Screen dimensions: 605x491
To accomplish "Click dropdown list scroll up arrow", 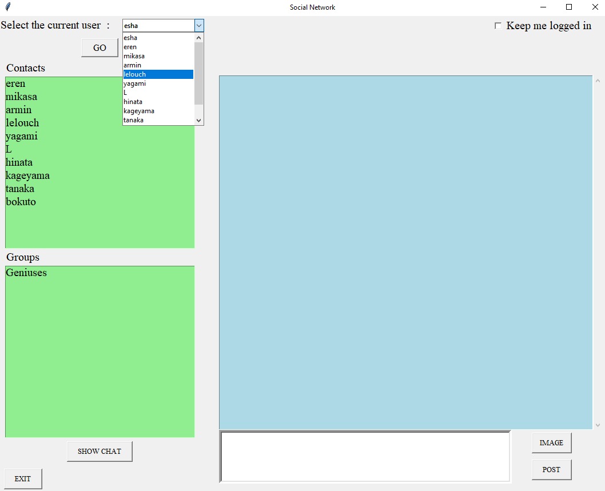I will [198, 38].
